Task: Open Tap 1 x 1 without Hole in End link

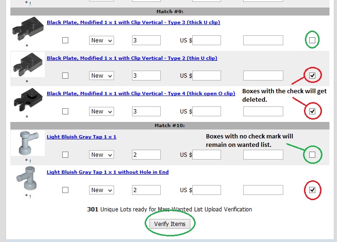Action: click(107, 172)
